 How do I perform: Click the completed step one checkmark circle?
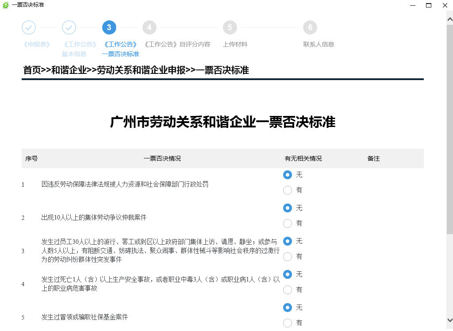click(x=29, y=27)
